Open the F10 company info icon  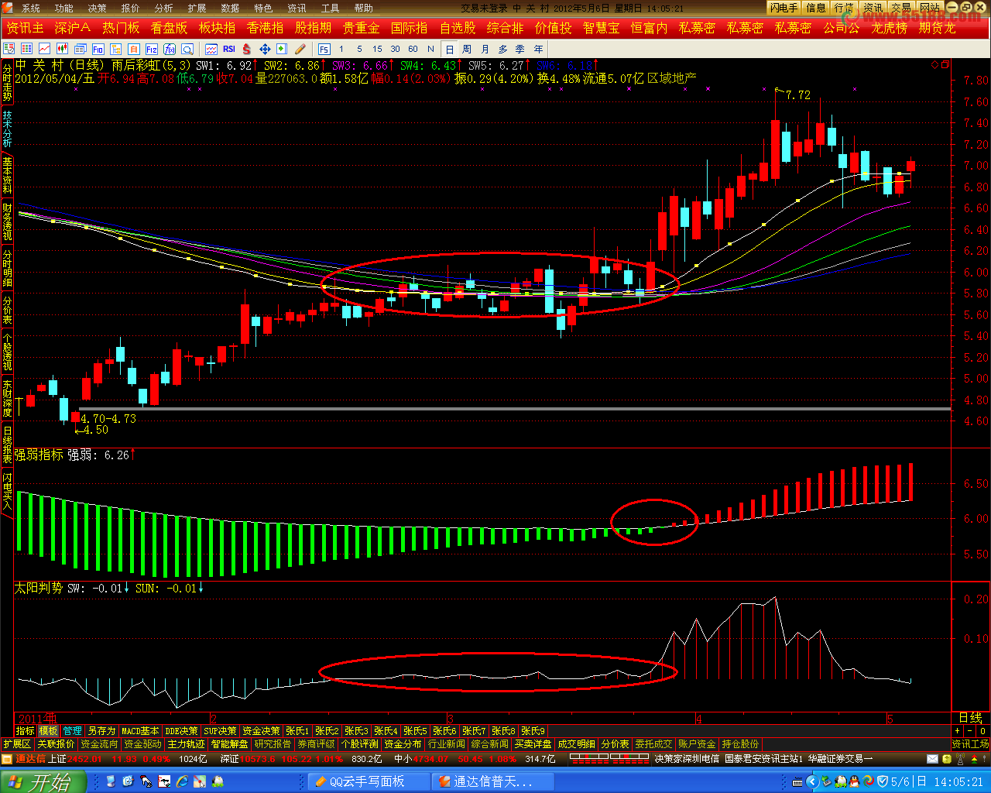(x=98, y=49)
